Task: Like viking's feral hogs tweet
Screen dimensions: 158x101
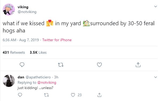Action: coord(99,65)
